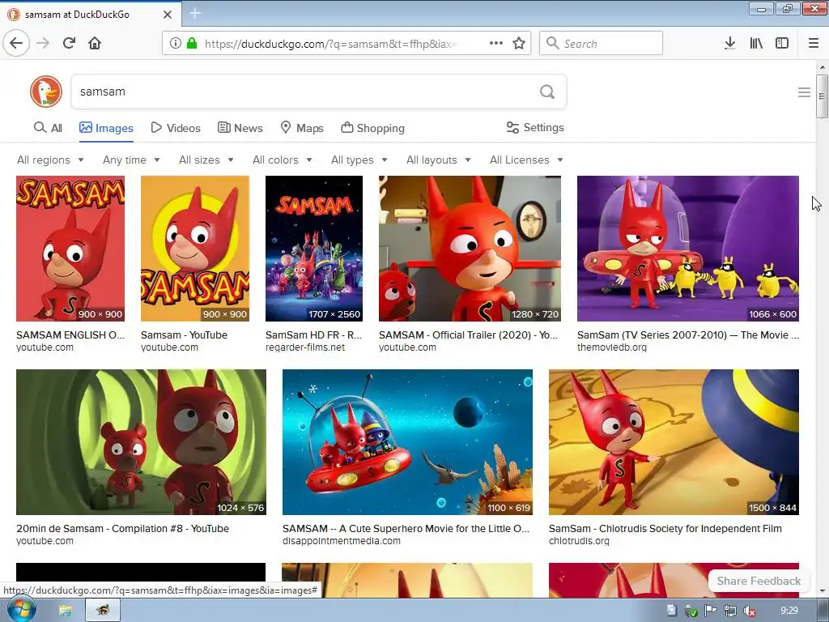Switch to the All results tab
Screen dimensions: 829x622
click(48, 128)
